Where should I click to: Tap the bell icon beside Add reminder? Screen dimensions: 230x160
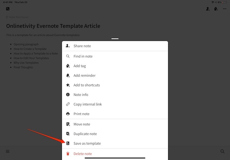[68, 75]
